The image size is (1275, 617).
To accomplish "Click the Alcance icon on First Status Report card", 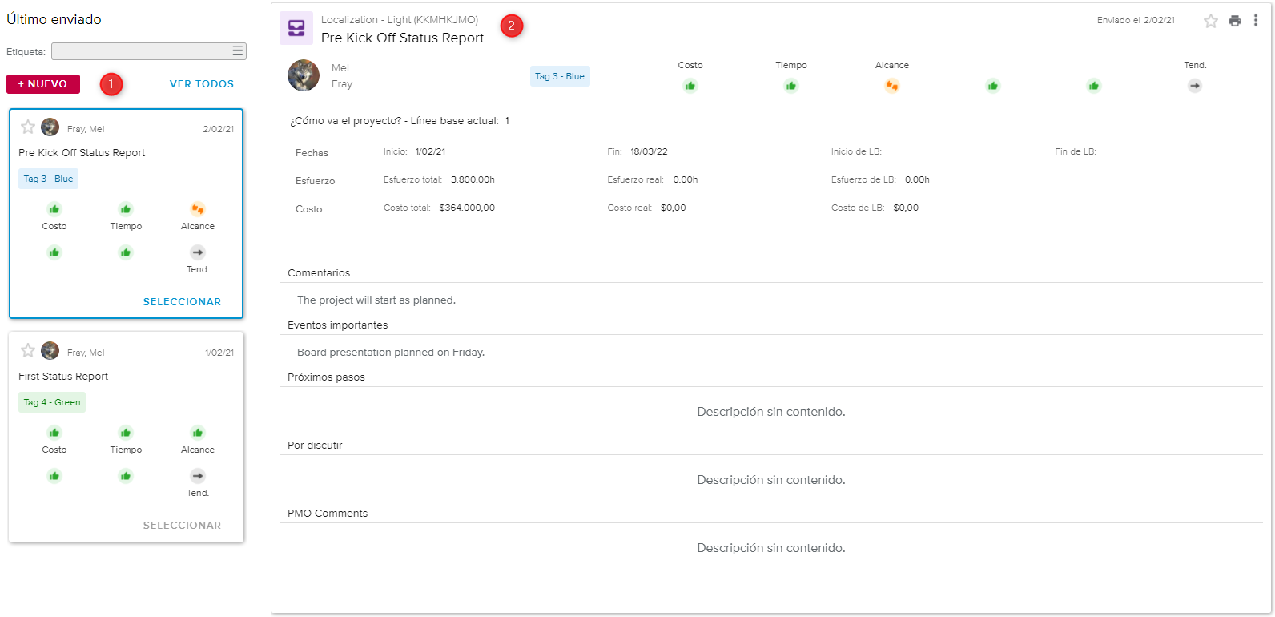I will pyautogui.click(x=198, y=433).
